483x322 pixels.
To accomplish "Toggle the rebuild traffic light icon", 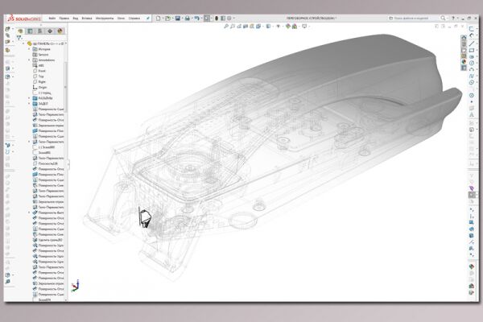I will 217,19.
